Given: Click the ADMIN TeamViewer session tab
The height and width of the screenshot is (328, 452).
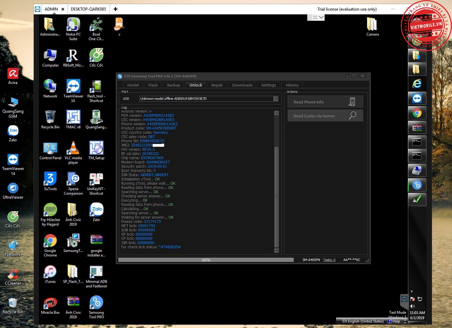Looking at the screenshot, I should click(51, 9).
